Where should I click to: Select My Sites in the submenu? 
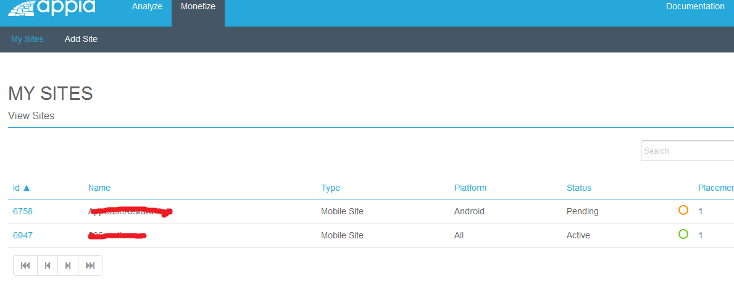(27, 39)
